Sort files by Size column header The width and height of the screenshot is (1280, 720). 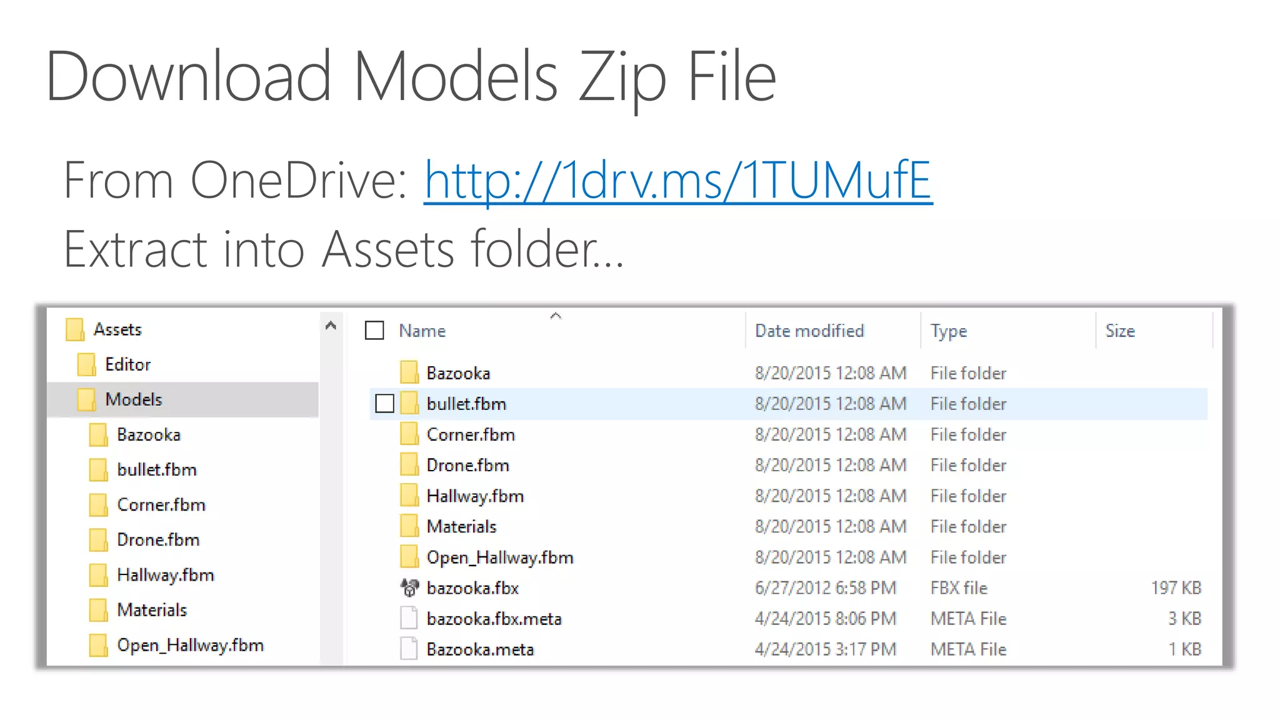point(1119,331)
